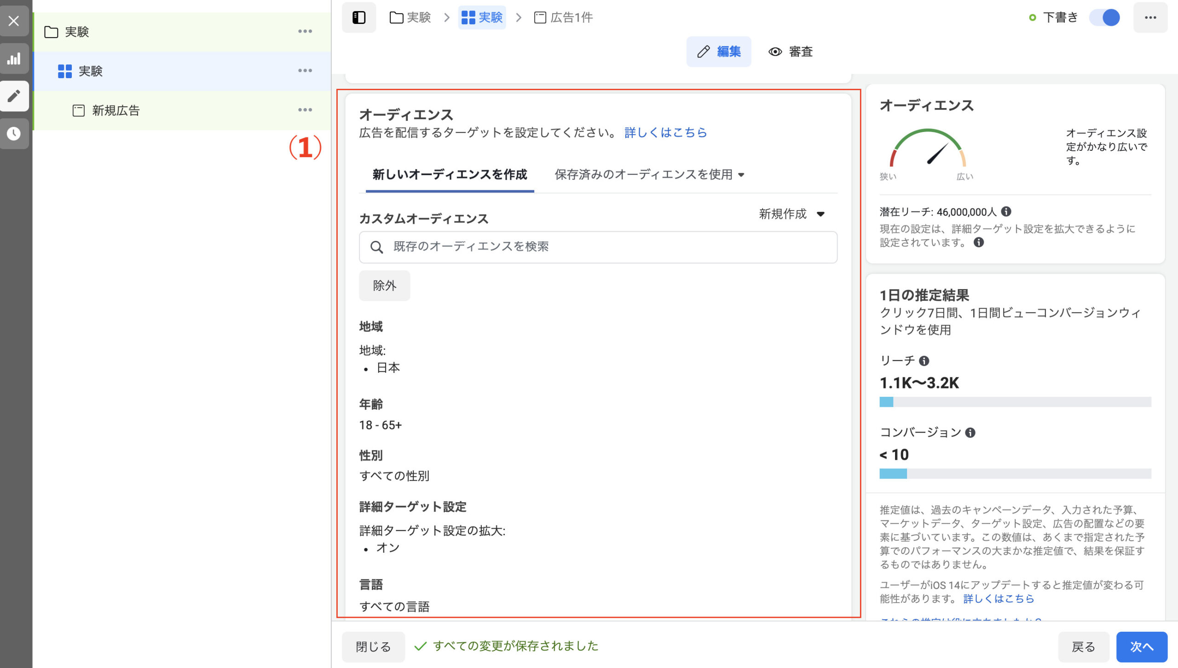Screen dimensions: 1178x668
Task: Open top-right more options ellipsis menu
Action: click(x=1150, y=17)
